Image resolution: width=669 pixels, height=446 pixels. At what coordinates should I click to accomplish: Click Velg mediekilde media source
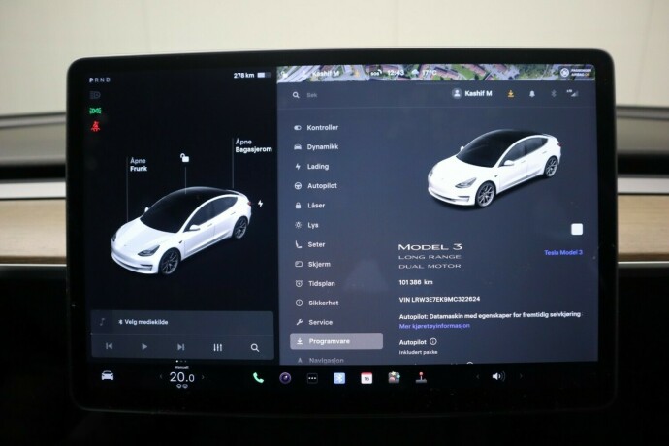[143, 322]
